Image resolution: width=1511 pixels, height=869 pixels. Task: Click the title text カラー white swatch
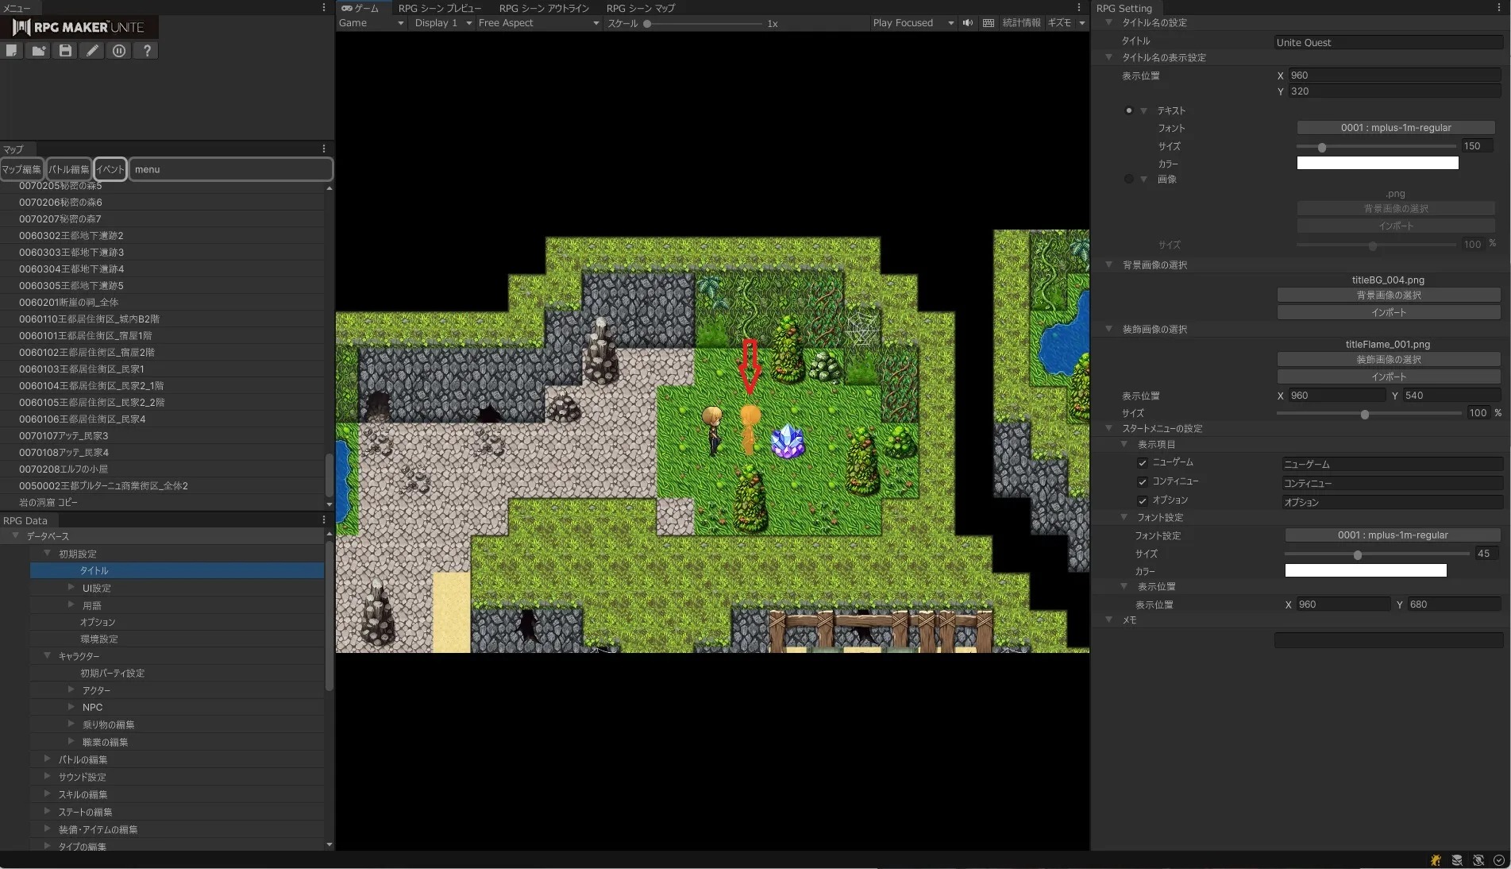point(1377,163)
